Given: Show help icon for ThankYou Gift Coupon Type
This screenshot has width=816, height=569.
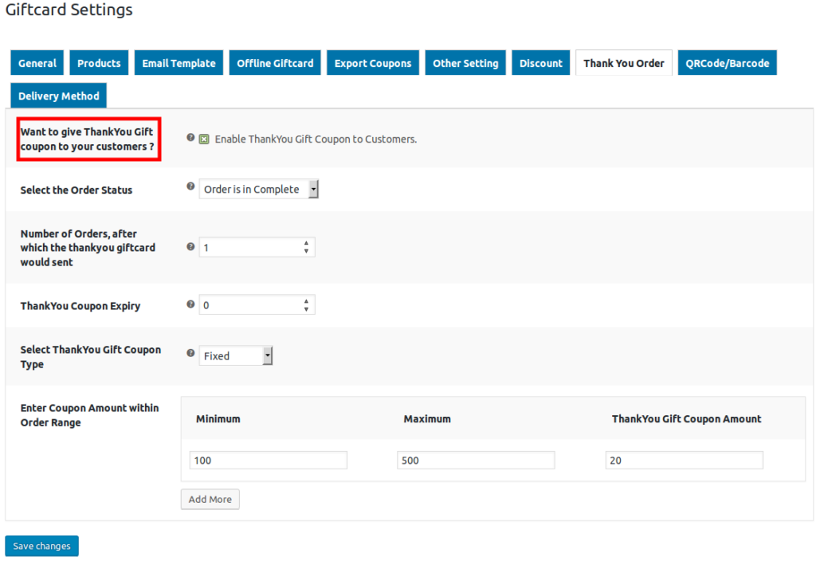Looking at the screenshot, I should 190,353.
